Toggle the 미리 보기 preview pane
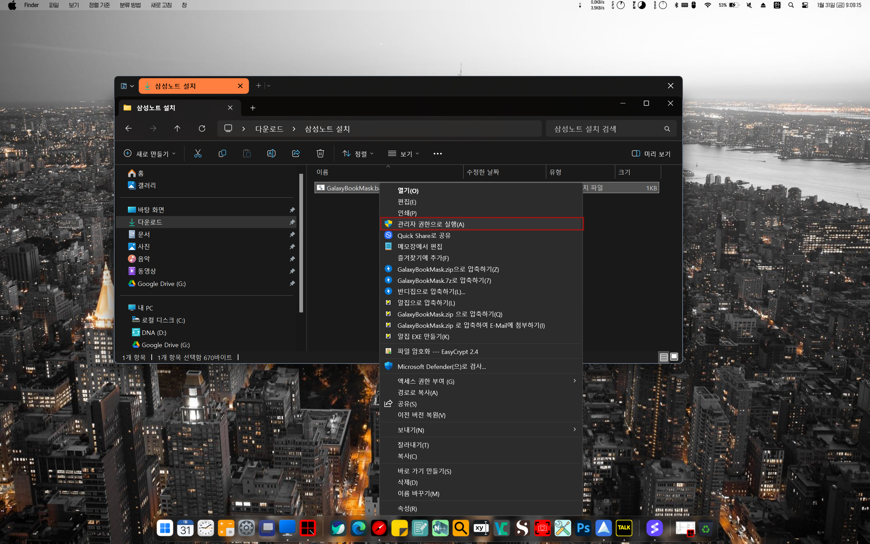 (651, 154)
